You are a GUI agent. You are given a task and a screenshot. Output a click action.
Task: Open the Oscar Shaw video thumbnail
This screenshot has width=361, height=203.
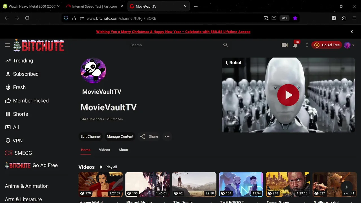pos(288,184)
